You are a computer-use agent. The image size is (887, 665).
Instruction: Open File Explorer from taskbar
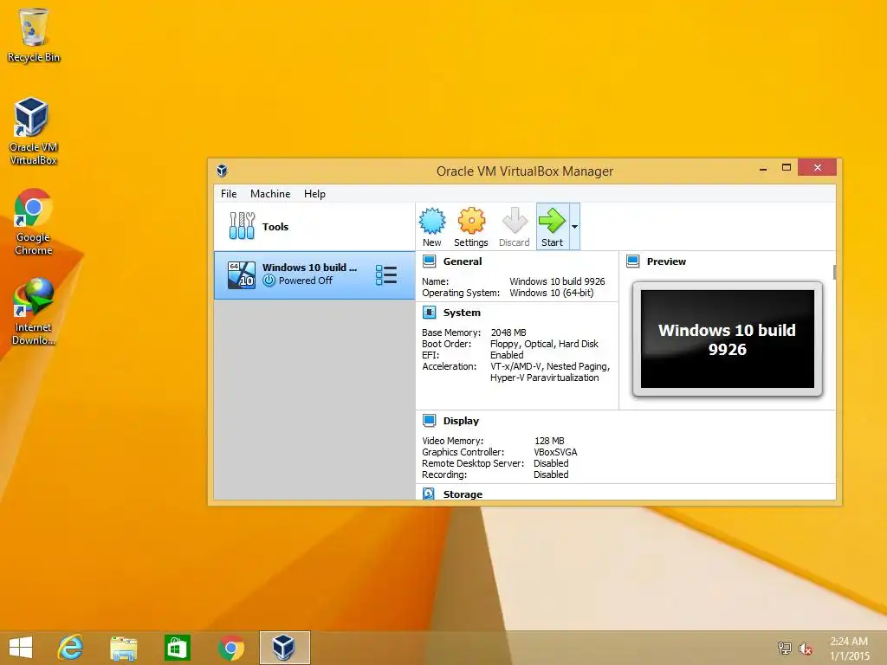coord(124,648)
